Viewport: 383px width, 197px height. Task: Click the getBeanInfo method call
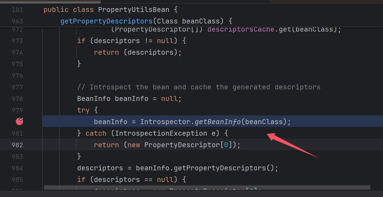(218, 122)
